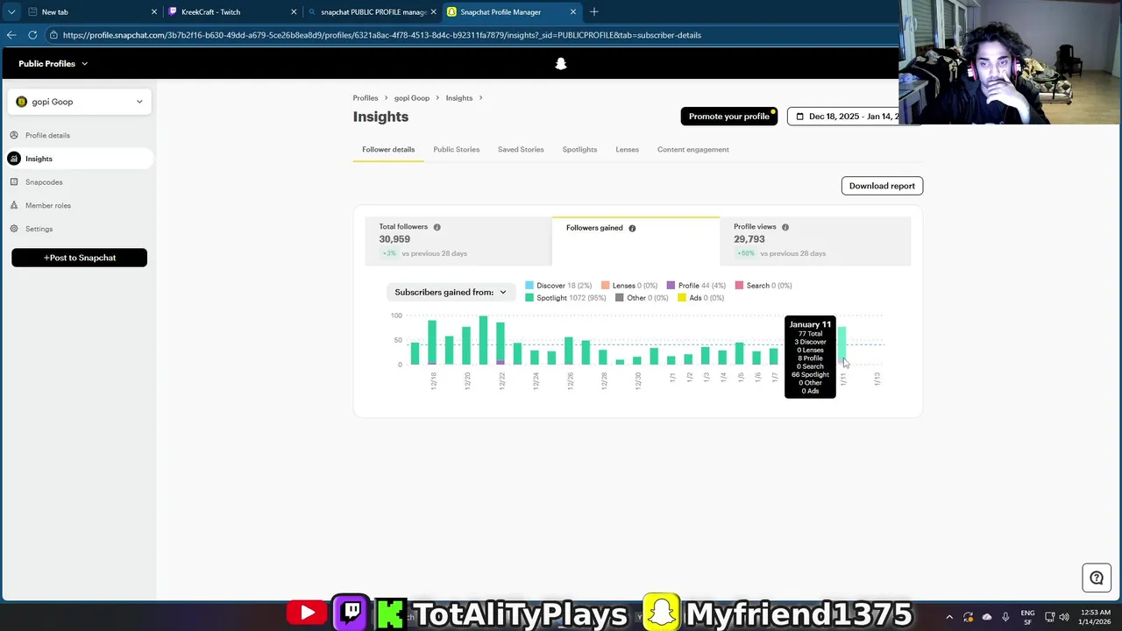This screenshot has width=1122, height=631.
Task: Click the +Post to Snapchat button
Action: coord(79,258)
